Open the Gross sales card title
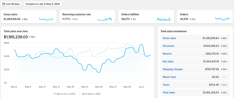The width and height of the screenshot is (234, 98). (10, 15)
